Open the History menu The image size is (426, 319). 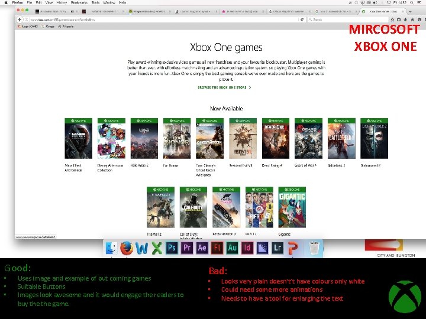pos(62,2)
